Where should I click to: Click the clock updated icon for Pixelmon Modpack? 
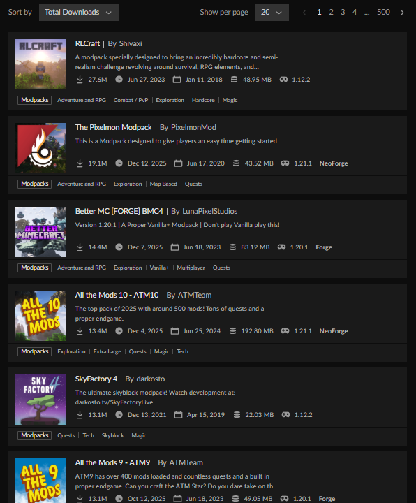click(x=119, y=163)
